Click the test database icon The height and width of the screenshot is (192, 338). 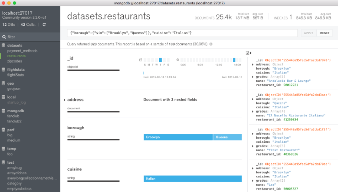4,162
